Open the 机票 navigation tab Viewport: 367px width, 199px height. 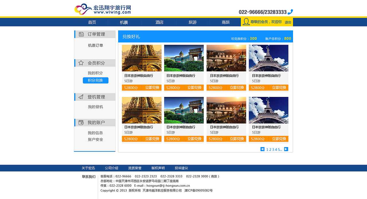(124, 22)
